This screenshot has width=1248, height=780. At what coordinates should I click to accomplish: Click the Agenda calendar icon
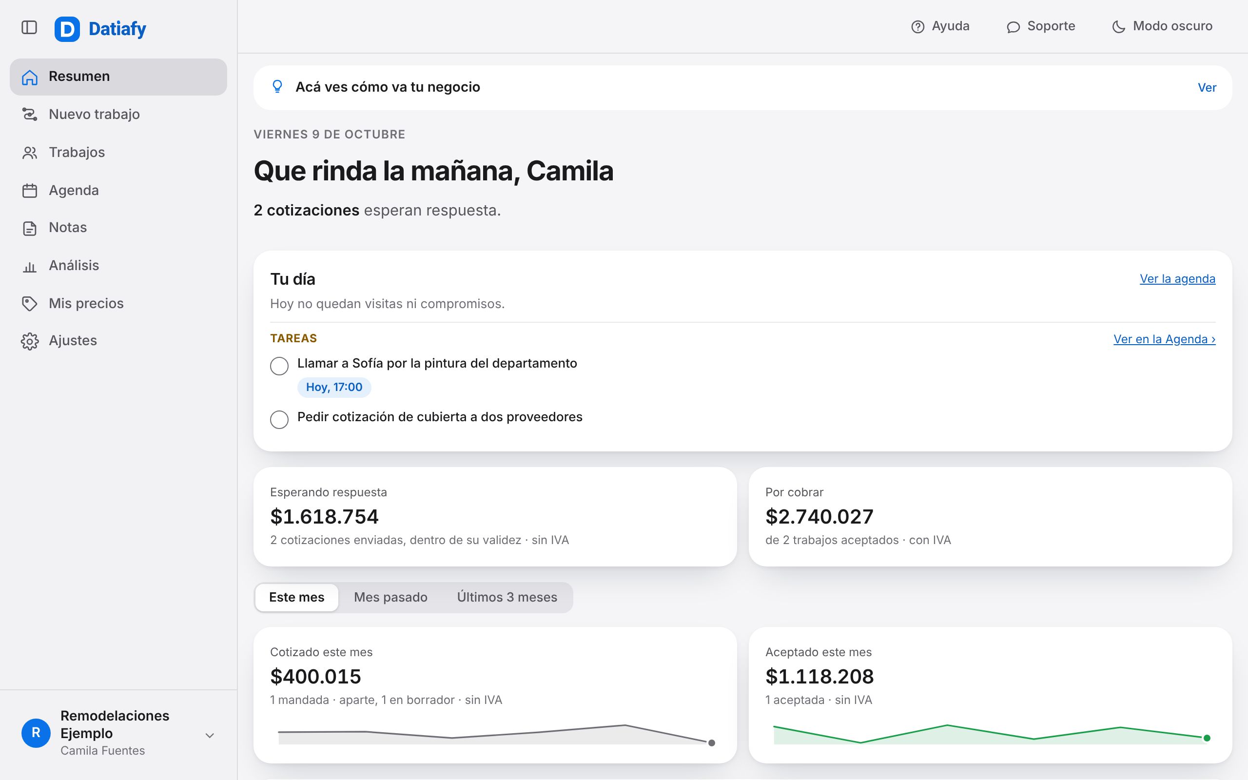point(29,190)
